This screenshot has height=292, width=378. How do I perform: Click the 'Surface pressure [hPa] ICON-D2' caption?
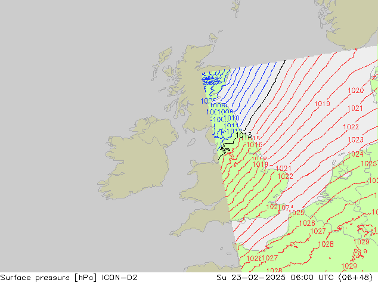69,278
